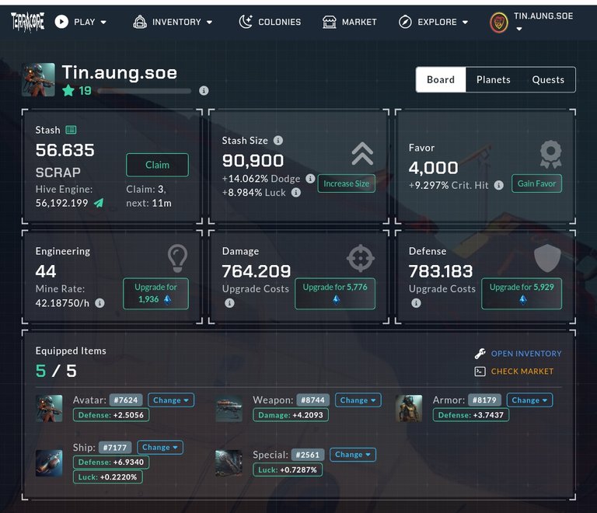This screenshot has width=597, height=513.
Task: Click the Special #2561 ID badge
Action: [x=308, y=455]
